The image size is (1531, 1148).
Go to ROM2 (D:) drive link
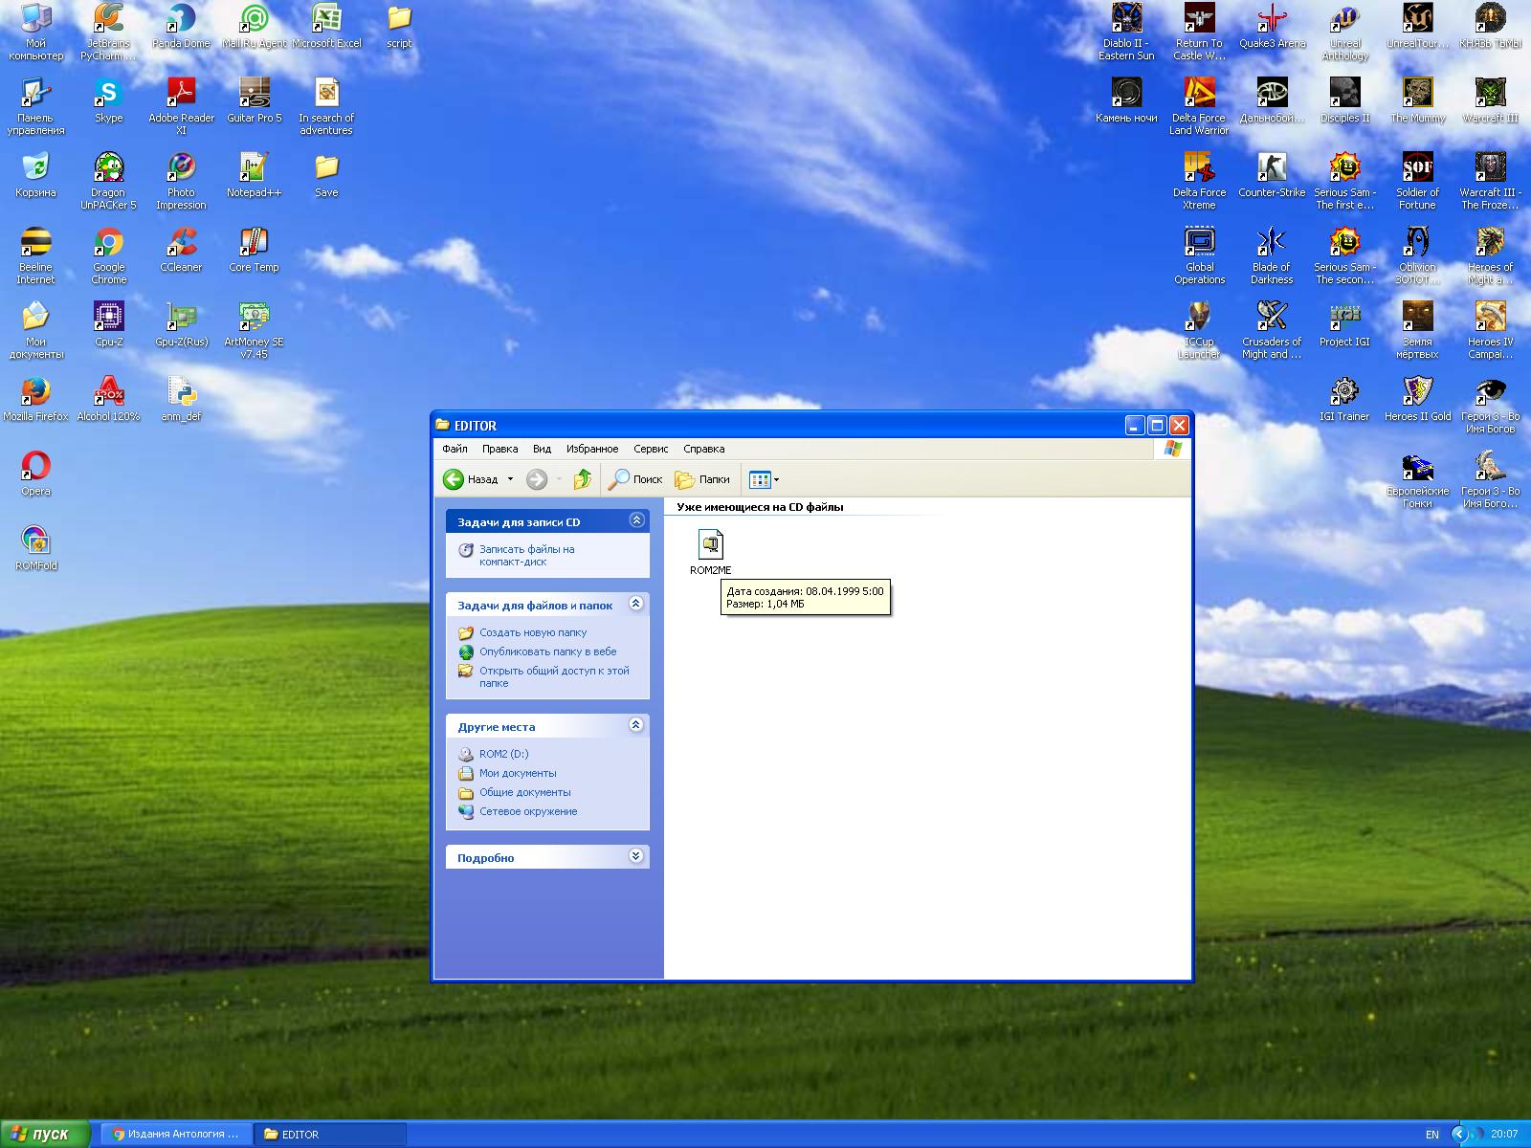click(503, 754)
